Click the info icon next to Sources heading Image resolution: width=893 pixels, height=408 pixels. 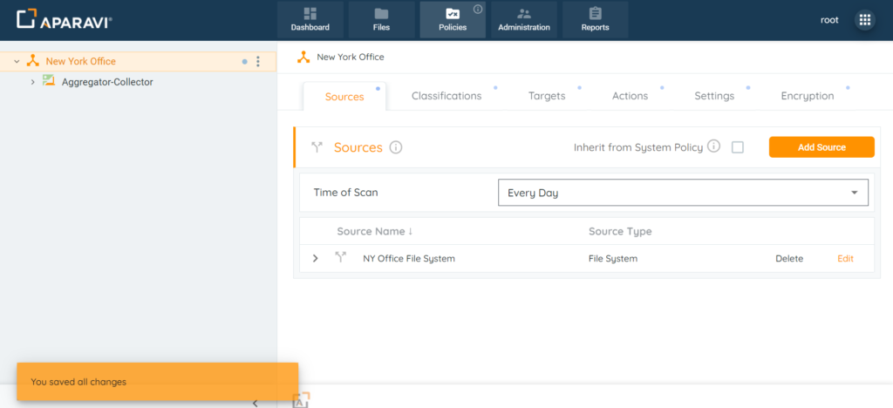396,147
